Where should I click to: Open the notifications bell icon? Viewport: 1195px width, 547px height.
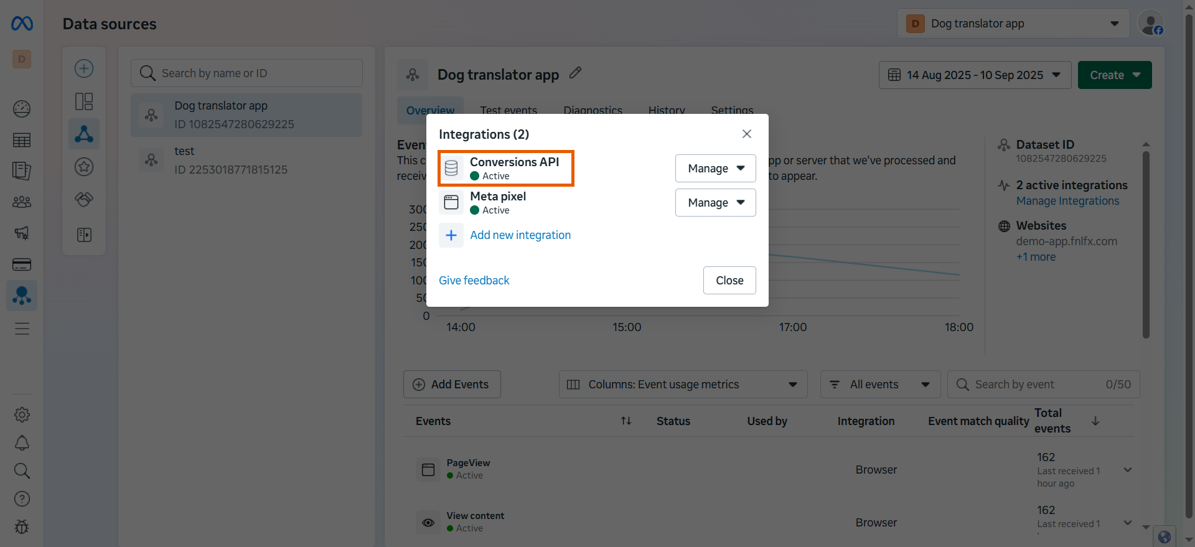point(22,442)
